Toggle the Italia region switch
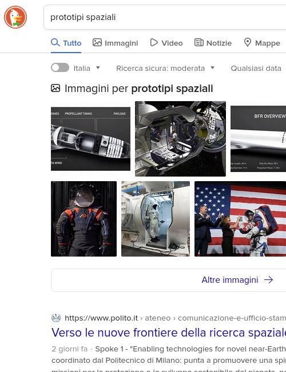The image size is (286, 372). click(60, 67)
